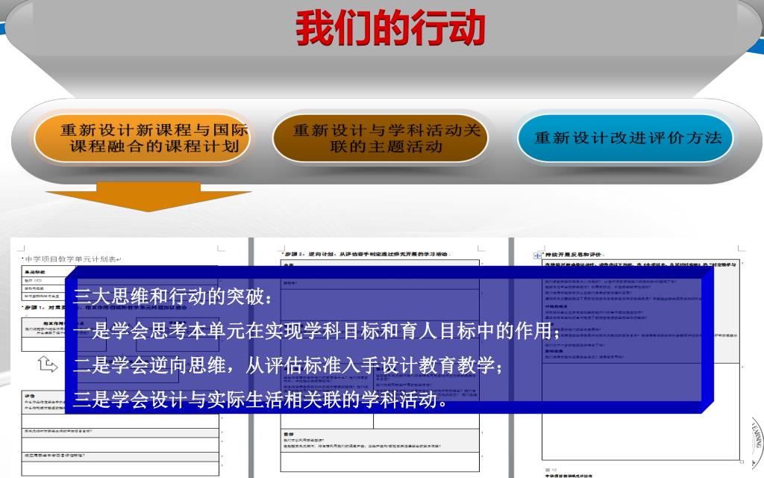
Task: Select the red title 我们的行动
Action: click(390, 28)
